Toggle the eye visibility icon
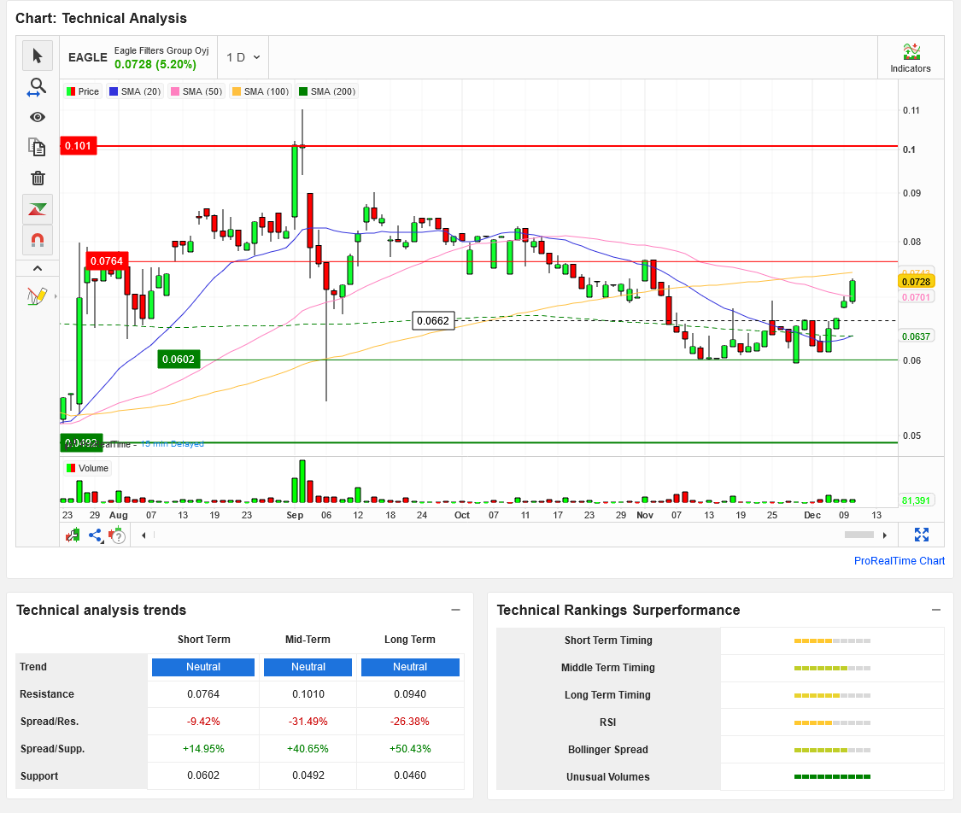Viewport: 961px width, 813px height. pos(37,117)
